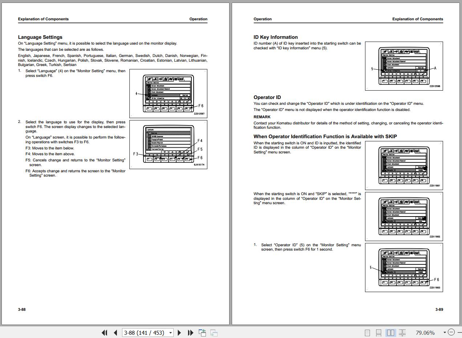The image size is (462, 338).
Task: Click the 'Operation' header on the right page
Action: (263, 19)
